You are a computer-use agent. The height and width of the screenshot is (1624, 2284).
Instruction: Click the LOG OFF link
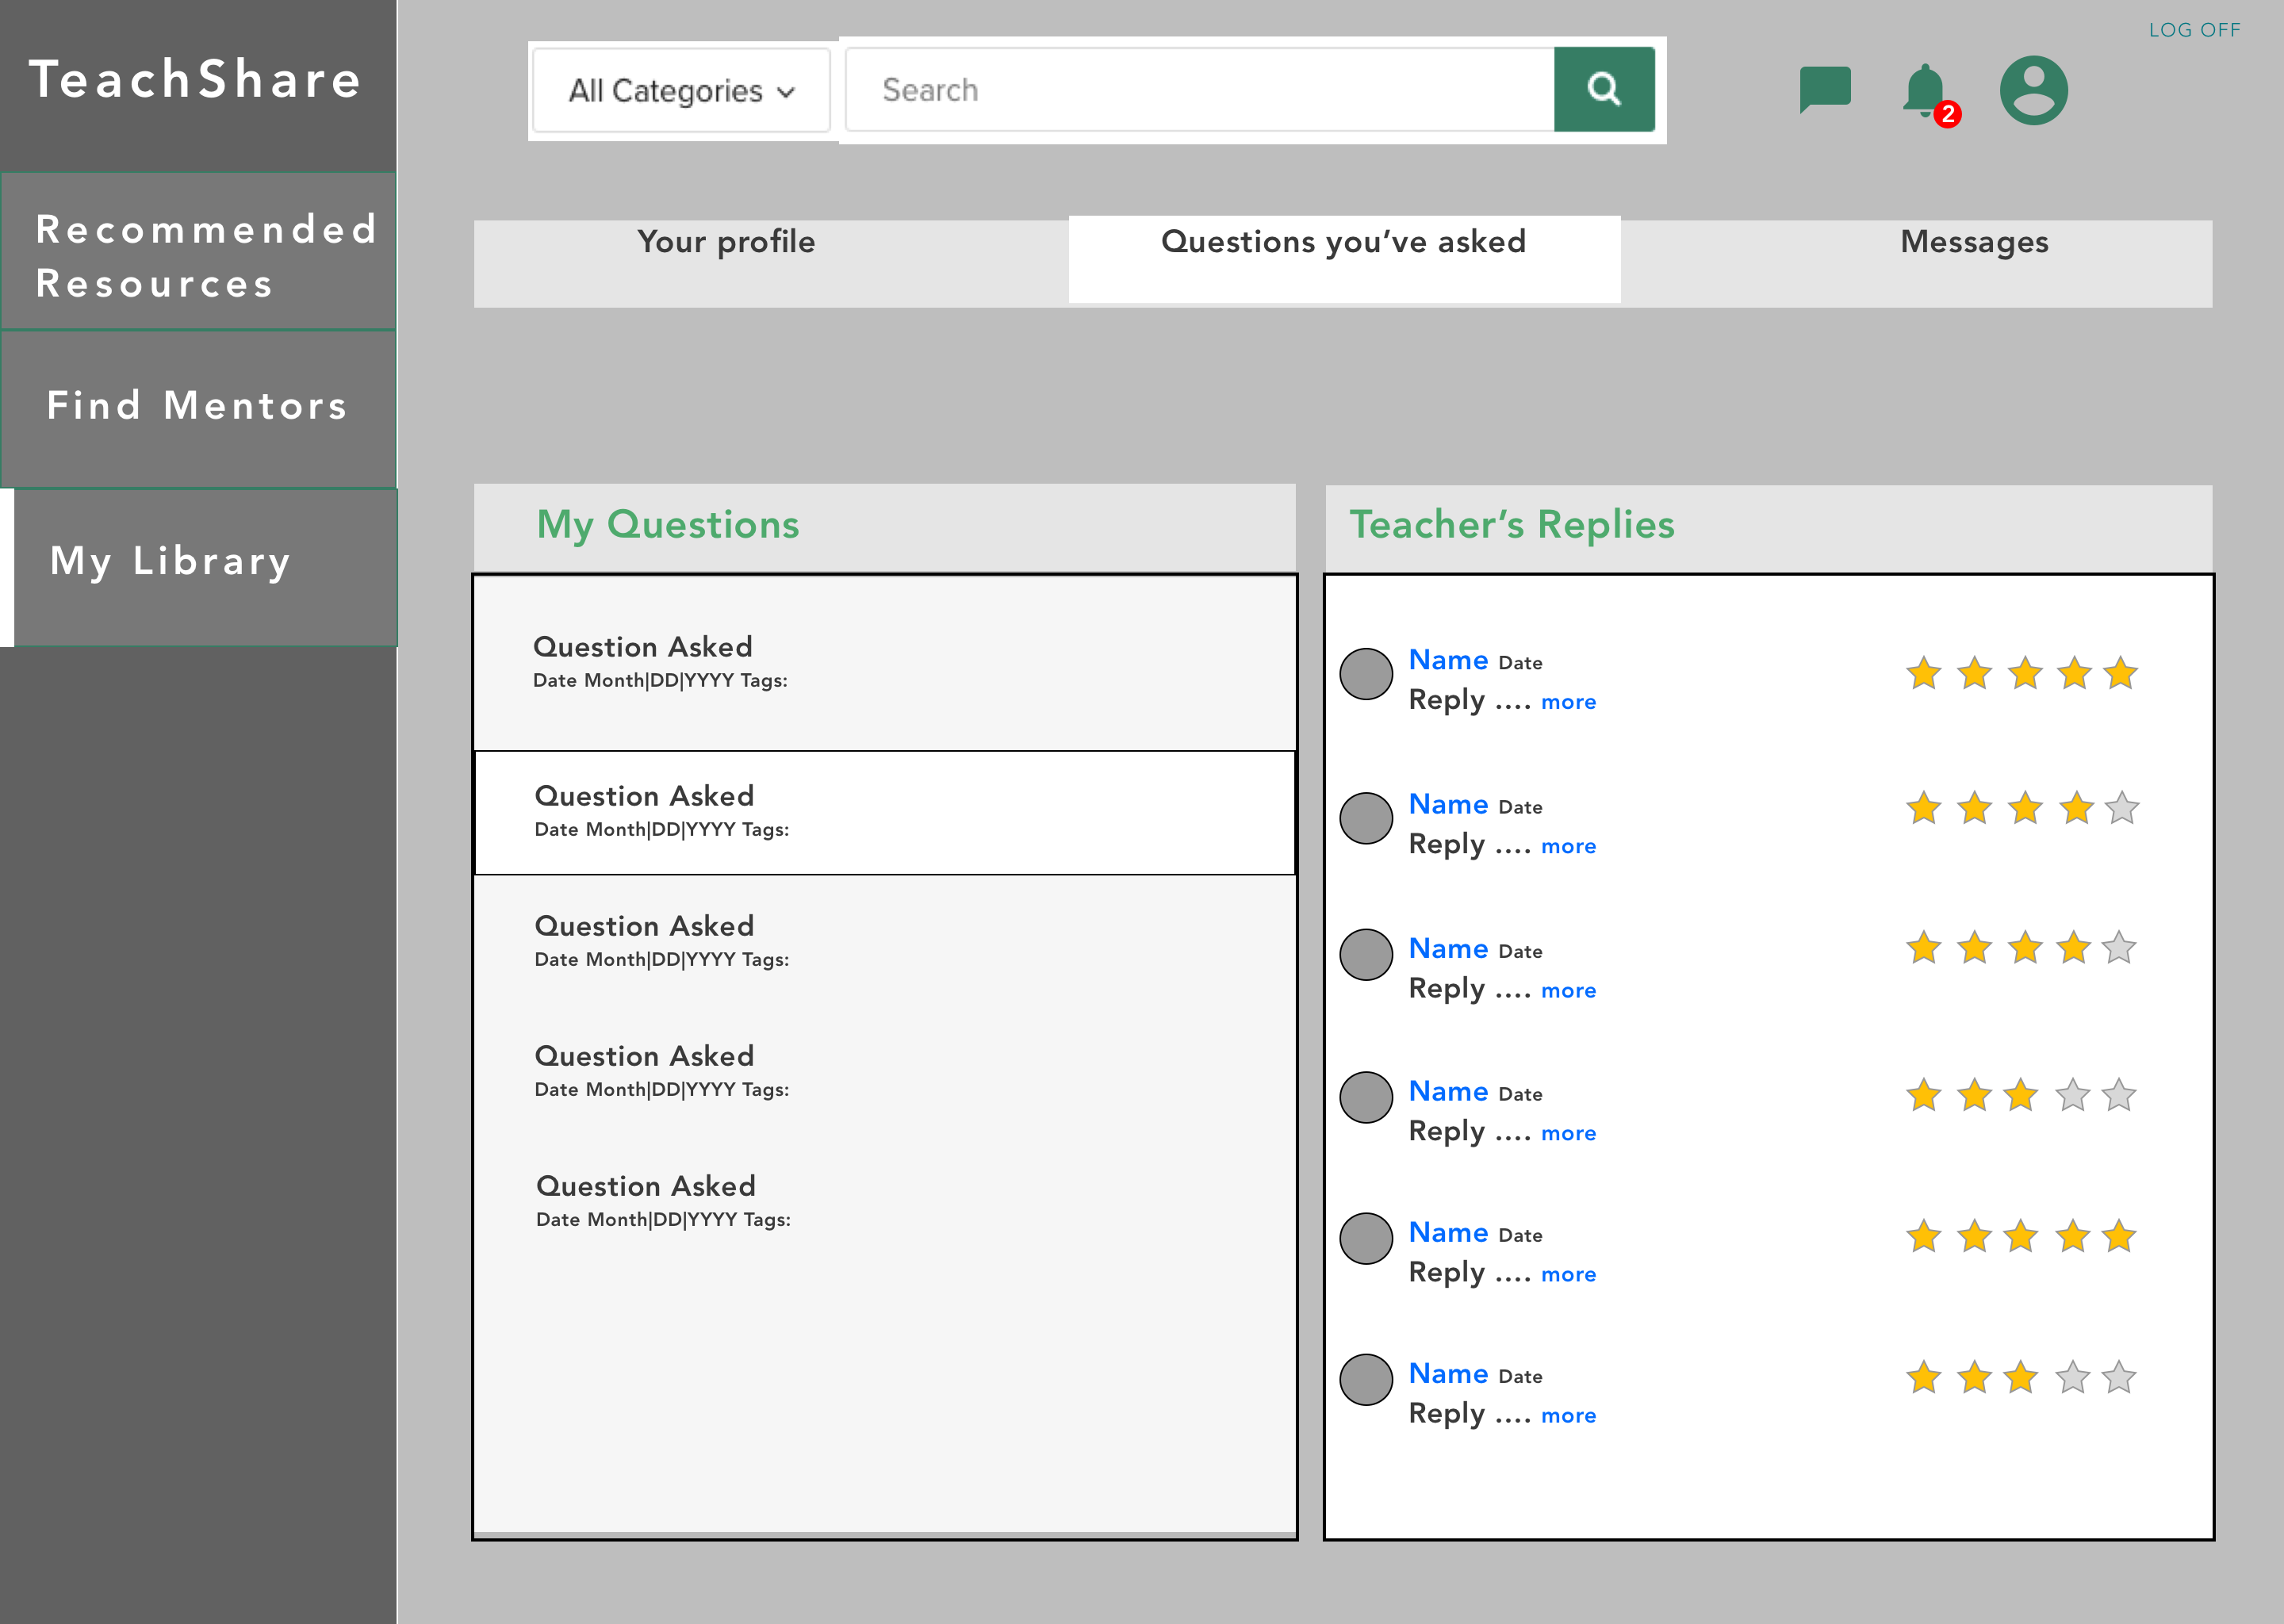coord(2194,30)
